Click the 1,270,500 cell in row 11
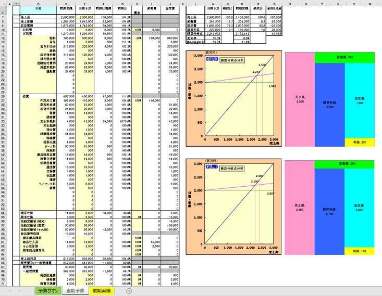Viewport: 382px width, 296px height. [66, 34]
